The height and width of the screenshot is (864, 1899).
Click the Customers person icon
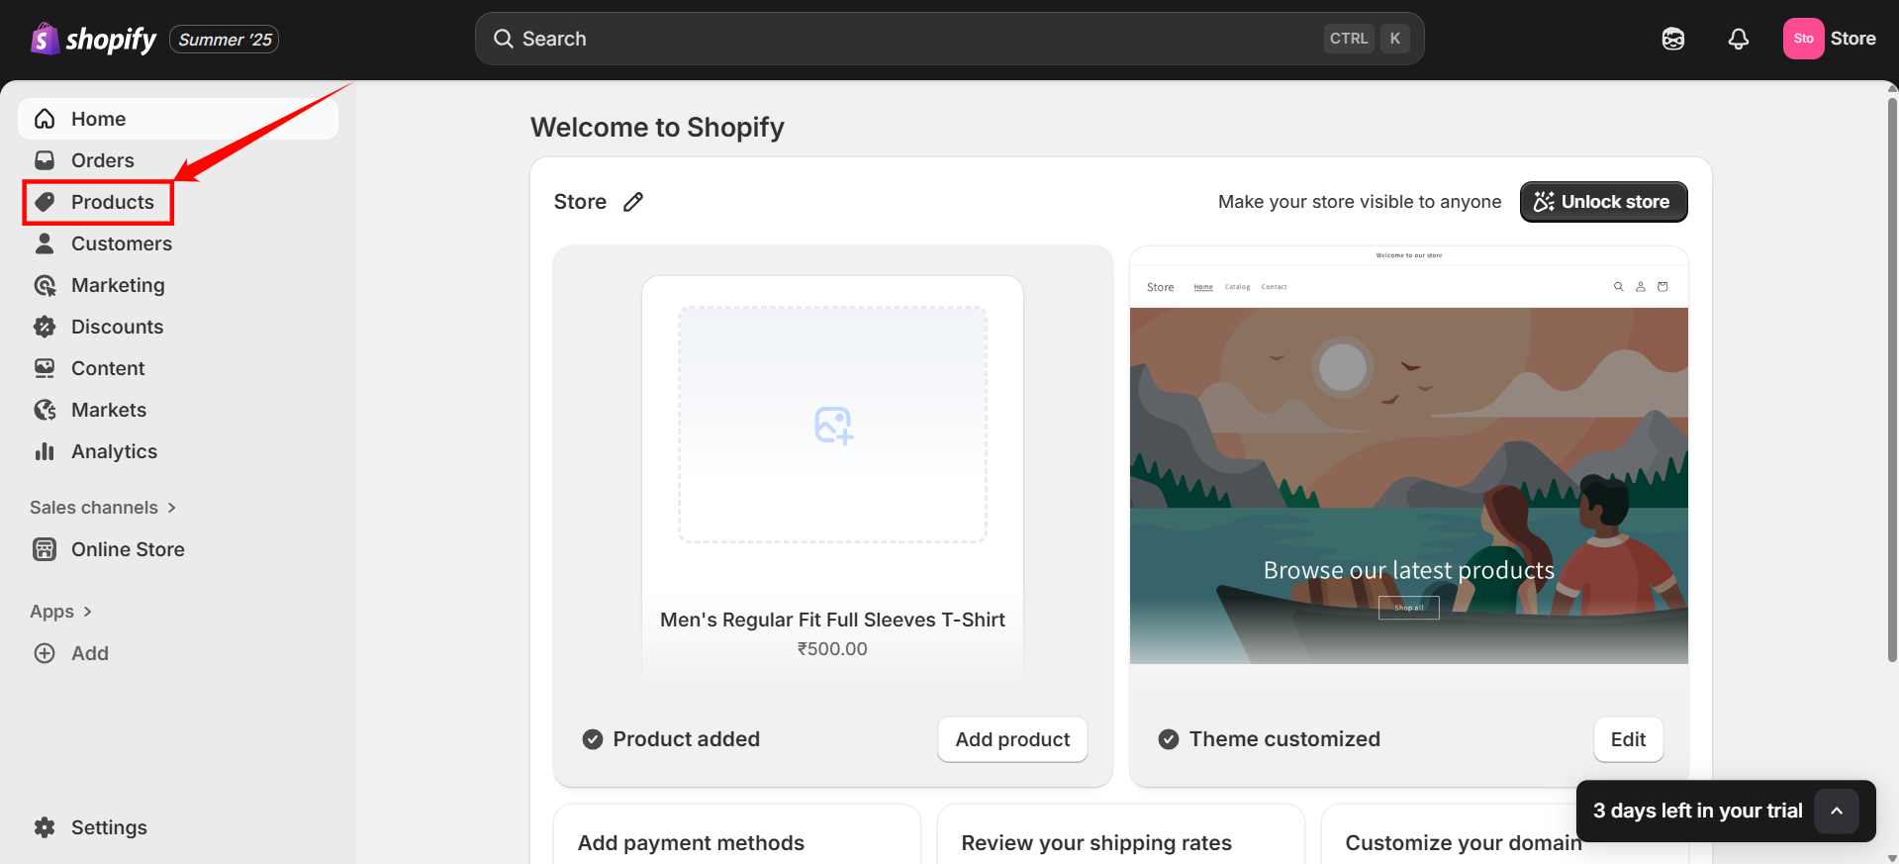(45, 243)
